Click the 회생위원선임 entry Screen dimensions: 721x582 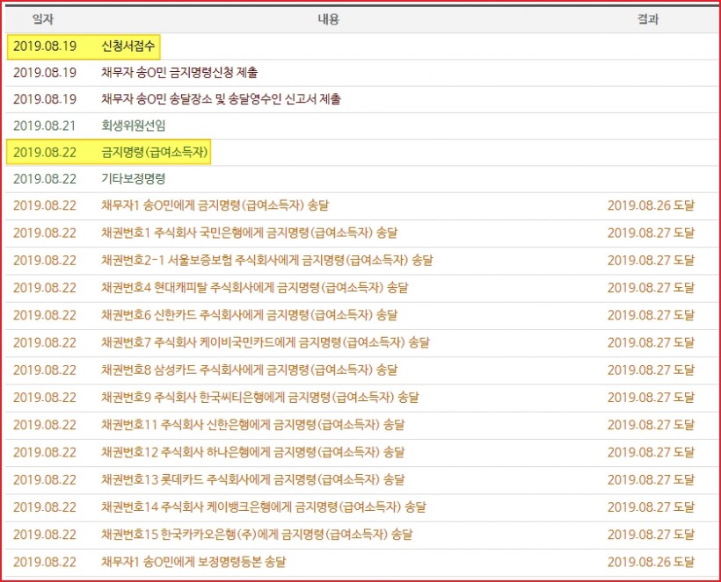[134, 126]
